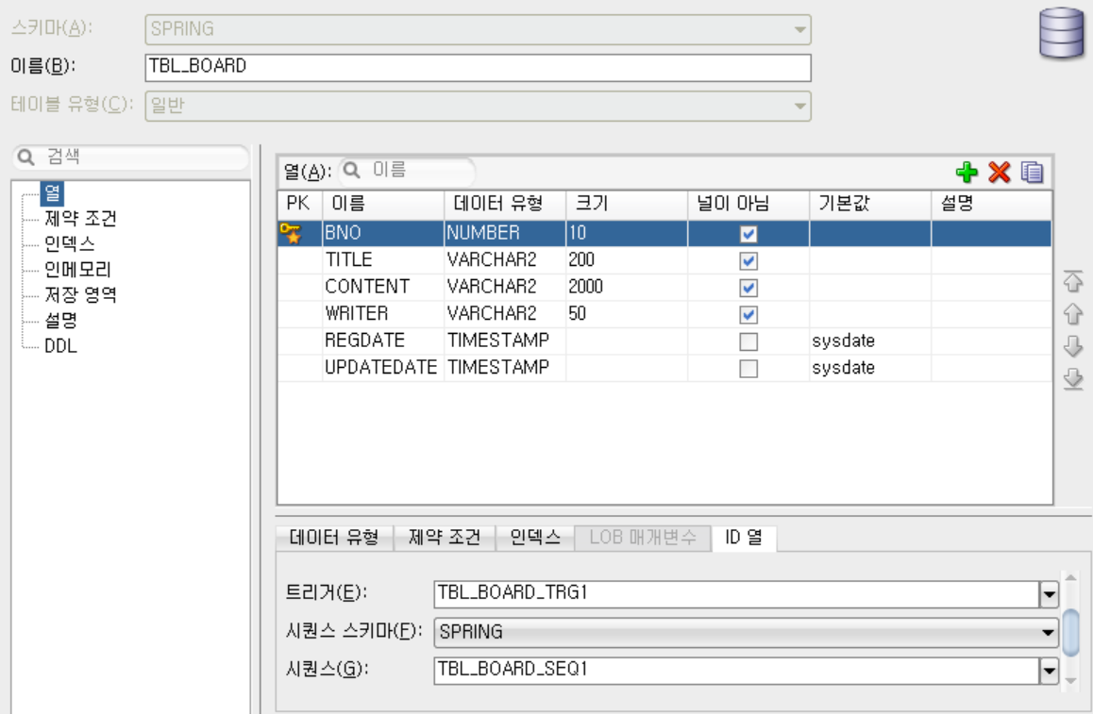Switch to the ID 열 tab
This screenshot has width=1093, height=714.
744,537
